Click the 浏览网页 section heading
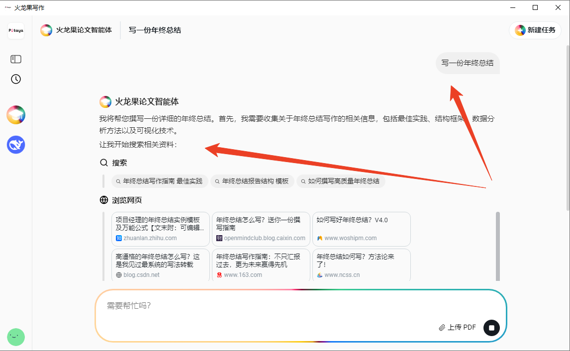This screenshot has height=351, width=570. tap(121, 200)
